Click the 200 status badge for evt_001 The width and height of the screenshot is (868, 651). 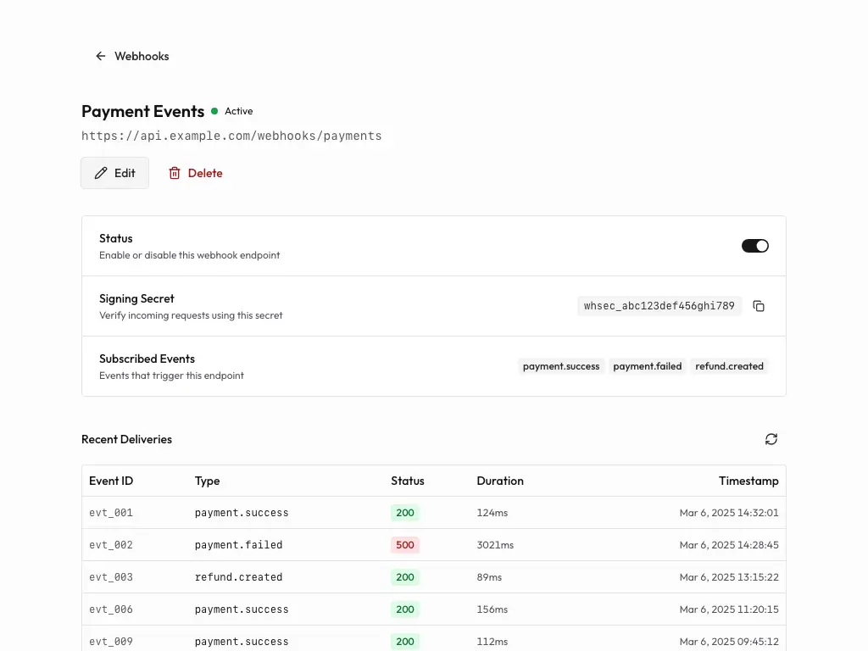pos(404,512)
